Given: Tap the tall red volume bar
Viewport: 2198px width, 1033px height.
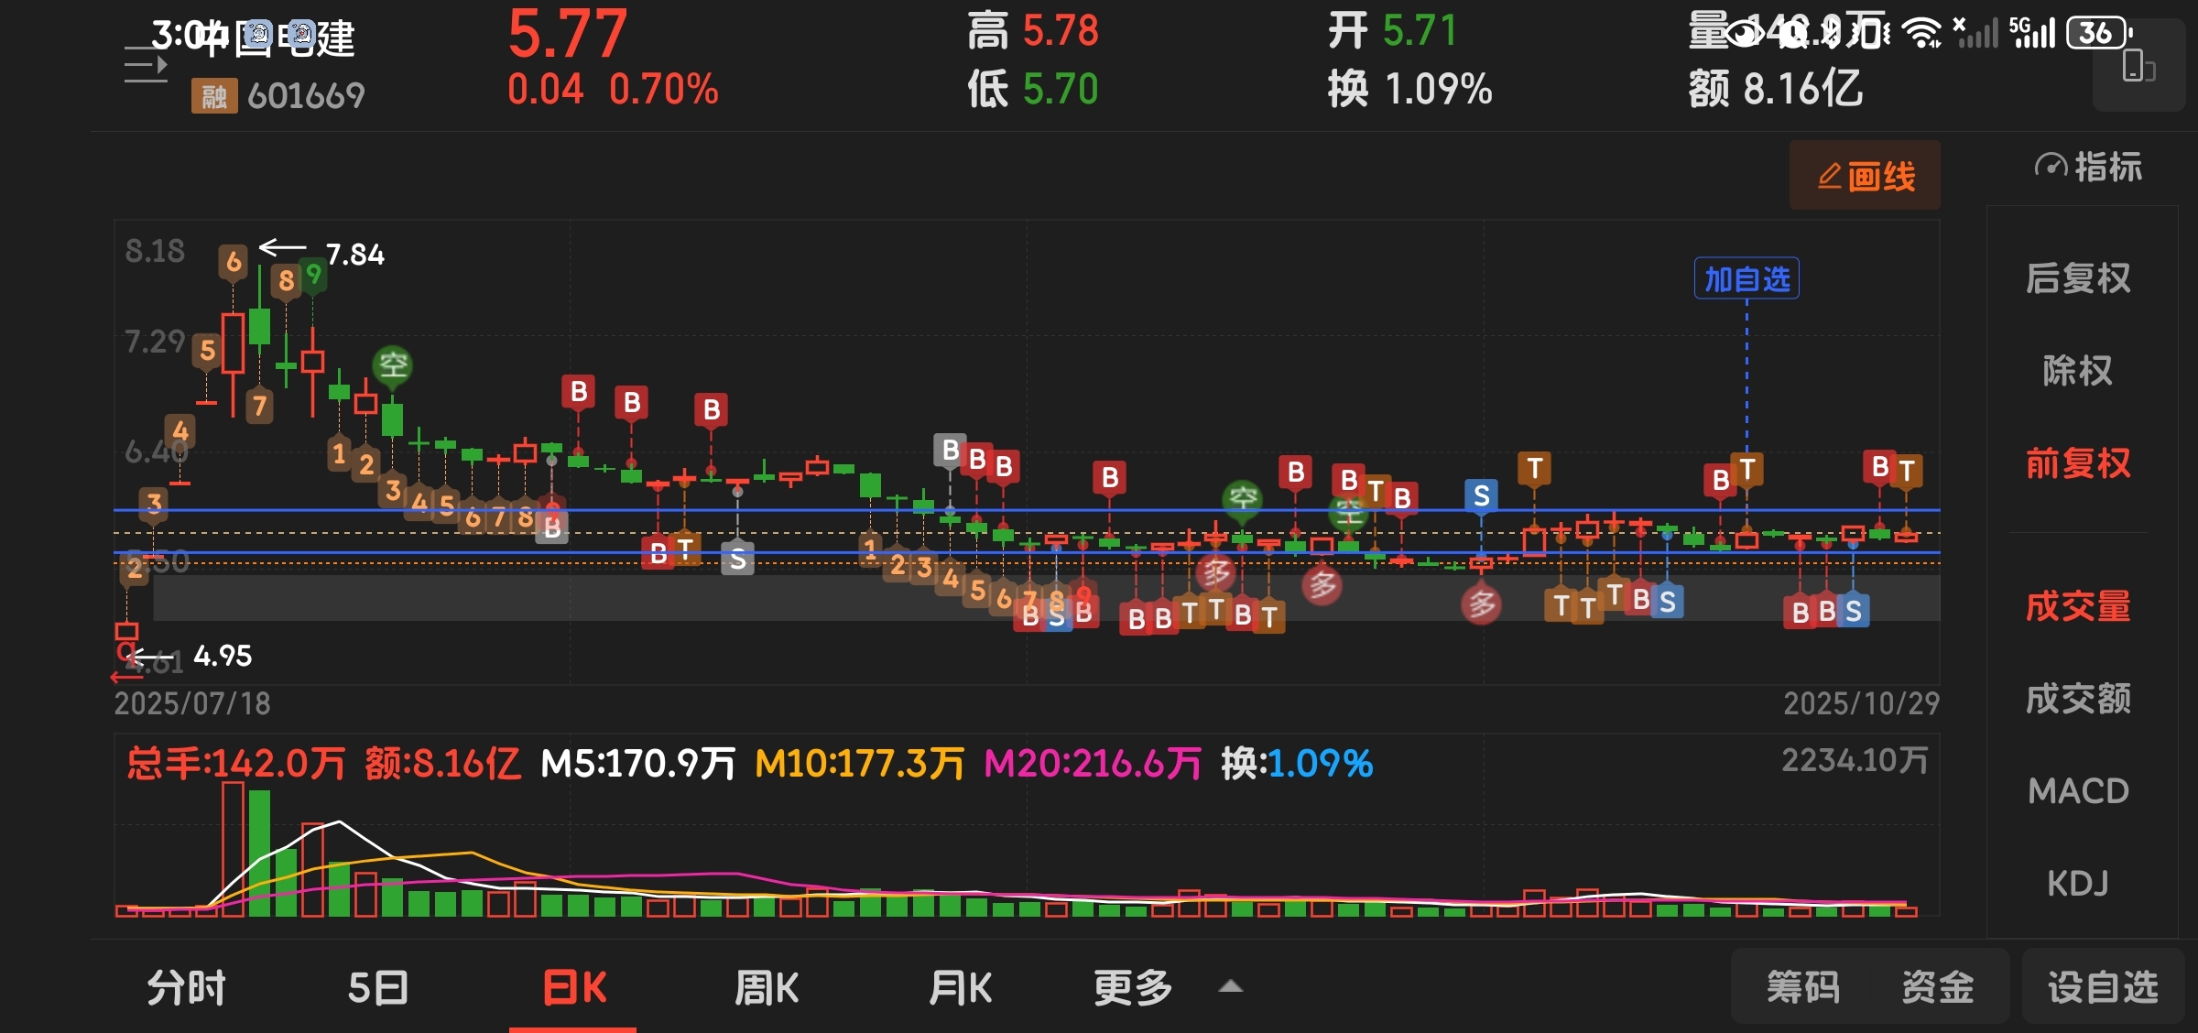Looking at the screenshot, I should (x=233, y=847).
